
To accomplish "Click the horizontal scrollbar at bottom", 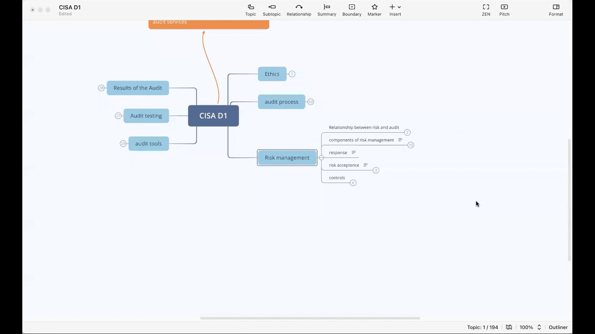I will (x=310, y=318).
